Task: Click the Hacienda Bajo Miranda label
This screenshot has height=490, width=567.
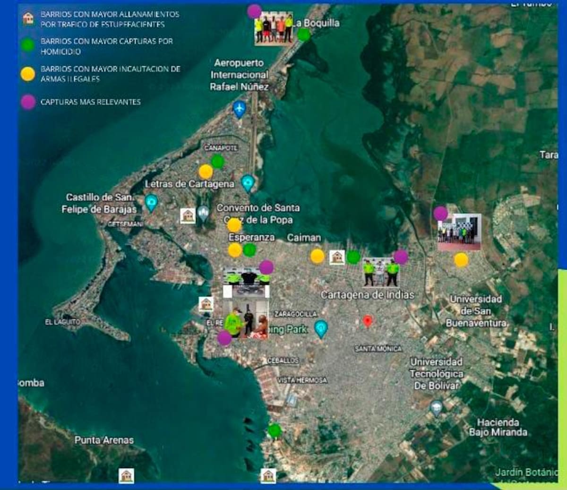Action: (498, 427)
